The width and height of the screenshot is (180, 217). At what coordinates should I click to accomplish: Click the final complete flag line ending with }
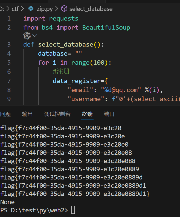75,194
